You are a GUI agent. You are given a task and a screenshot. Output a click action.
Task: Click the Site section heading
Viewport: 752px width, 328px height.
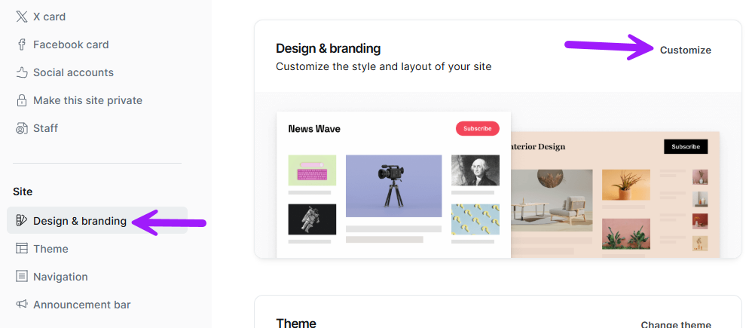pos(23,192)
